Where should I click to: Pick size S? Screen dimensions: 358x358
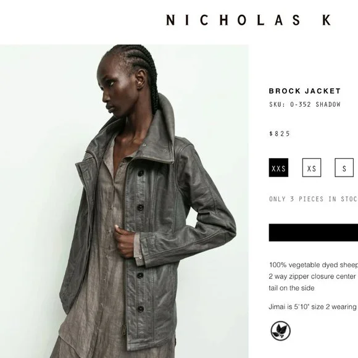point(344,168)
